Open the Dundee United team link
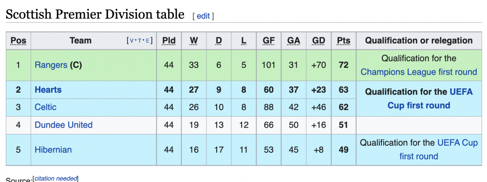The image size is (487, 182). point(64,125)
